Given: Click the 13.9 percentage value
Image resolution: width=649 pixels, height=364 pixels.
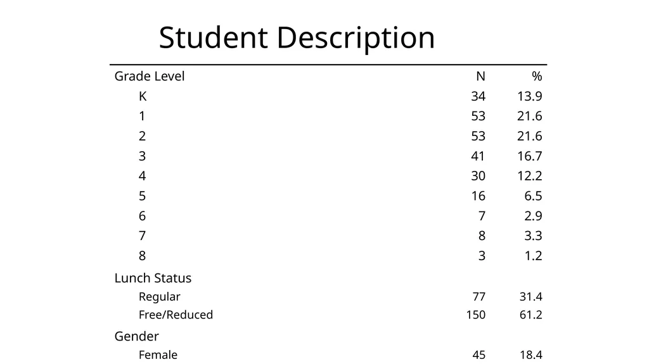Looking at the screenshot, I should pyautogui.click(x=529, y=96).
